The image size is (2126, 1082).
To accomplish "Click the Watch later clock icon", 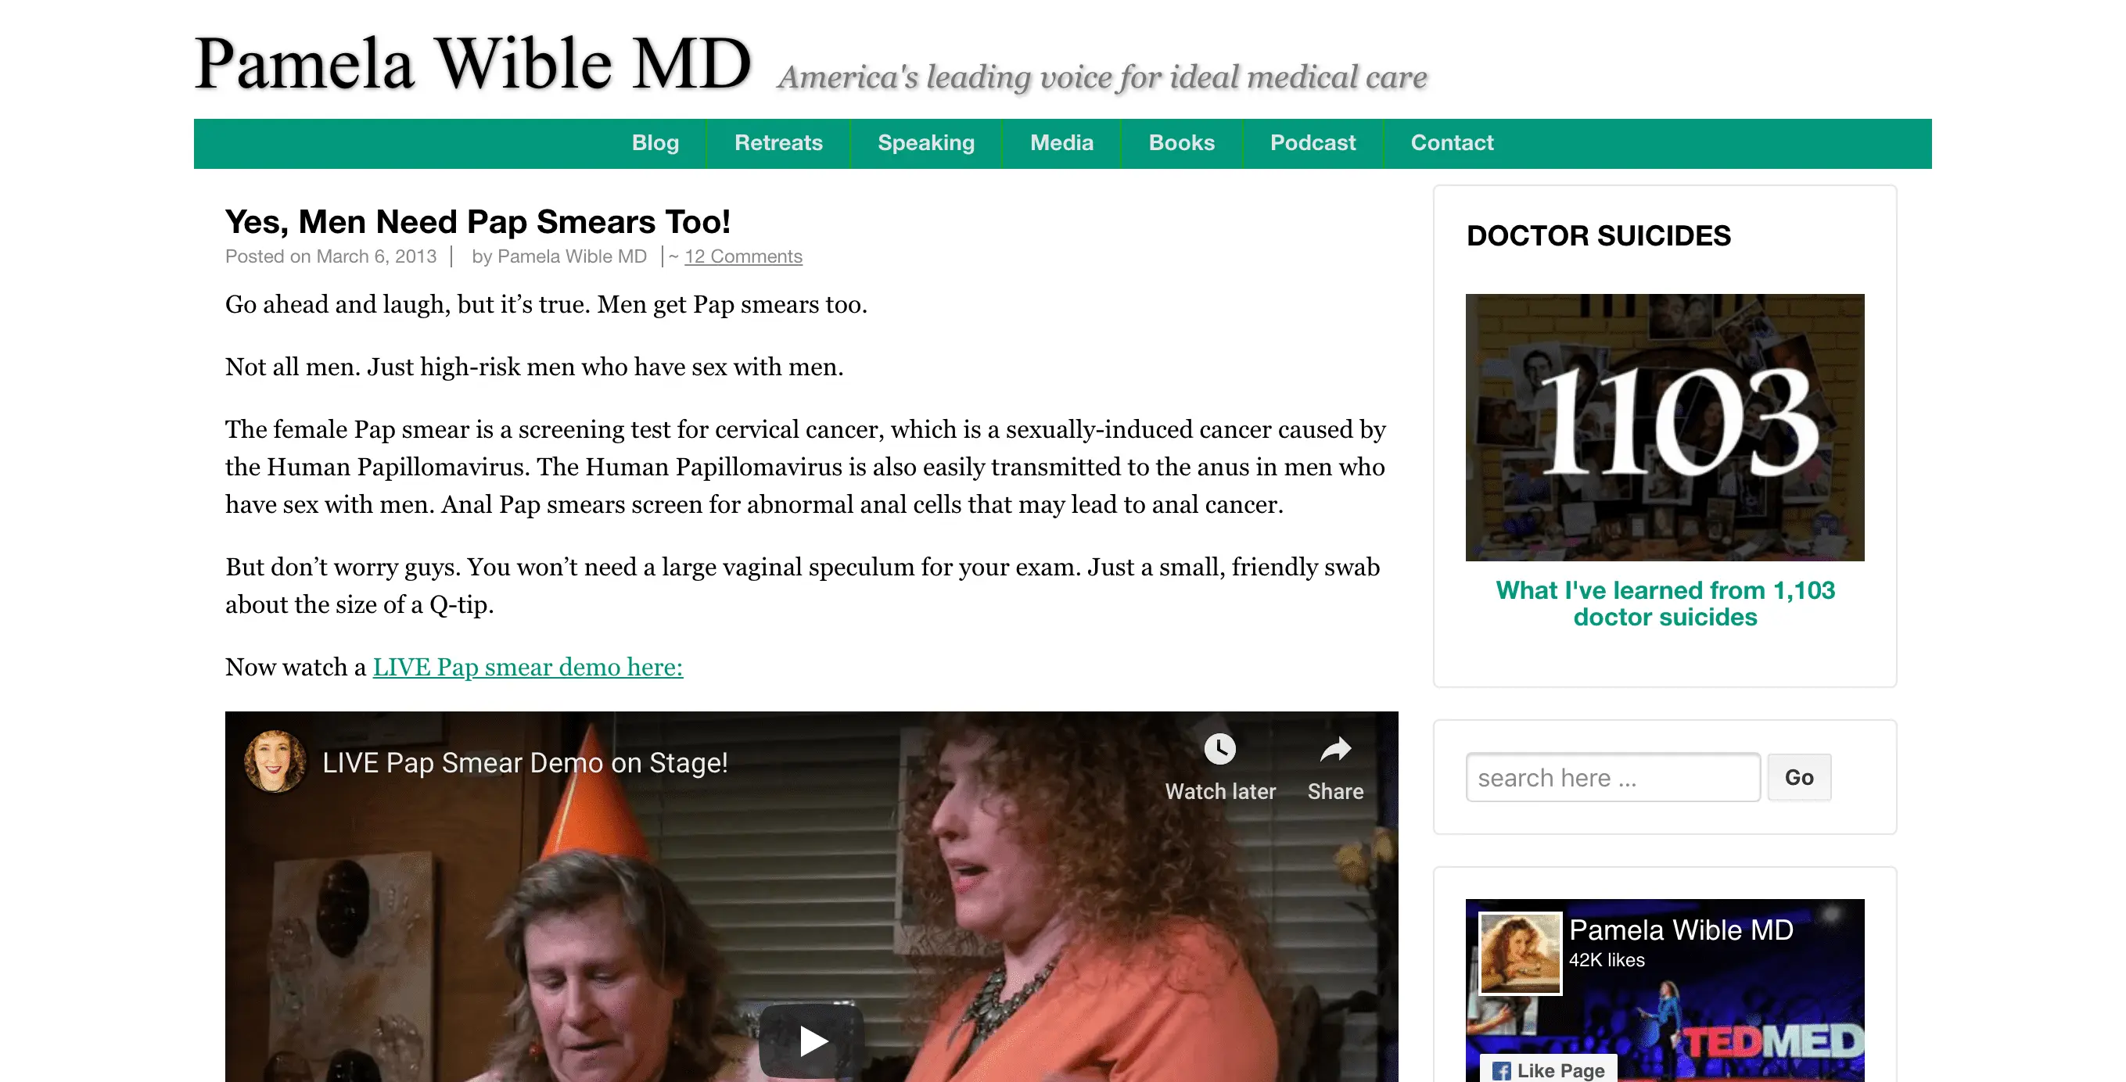I will point(1219,749).
